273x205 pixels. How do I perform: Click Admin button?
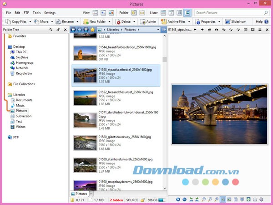click(x=148, y=21)
